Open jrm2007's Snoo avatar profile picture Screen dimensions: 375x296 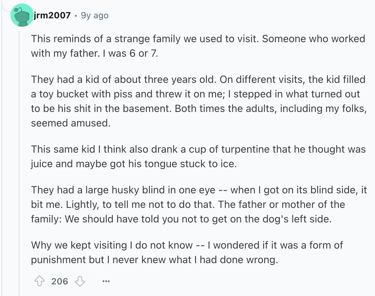click(x=22, y=15)
